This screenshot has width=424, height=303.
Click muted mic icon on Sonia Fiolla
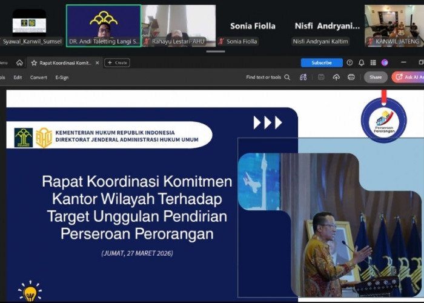(221, 41)
